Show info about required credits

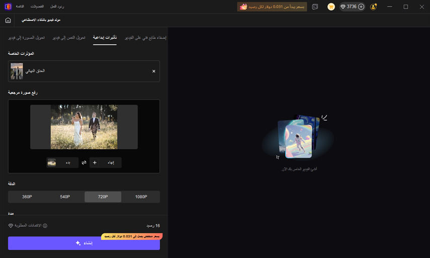[45, 226]
